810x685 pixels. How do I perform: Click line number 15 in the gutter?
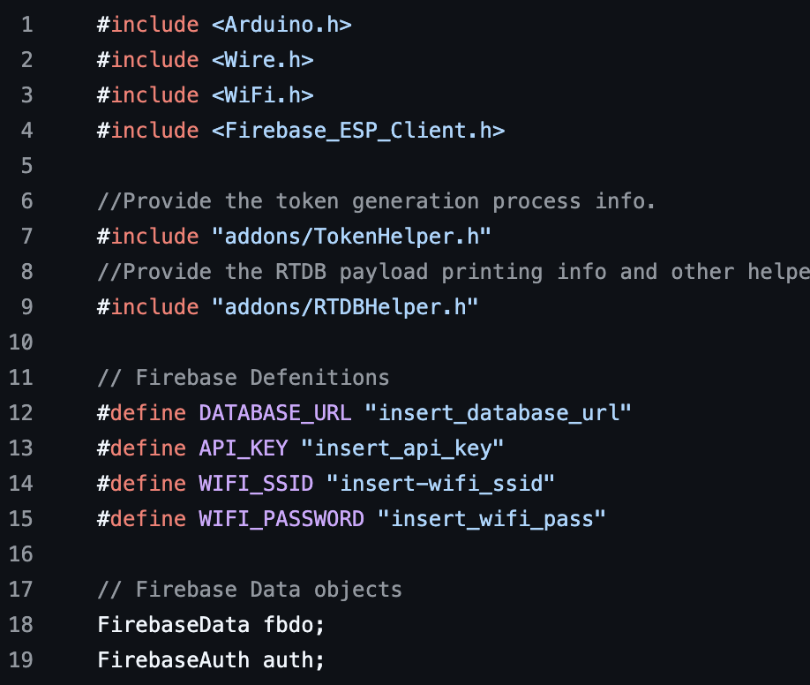tap(20, 519)
